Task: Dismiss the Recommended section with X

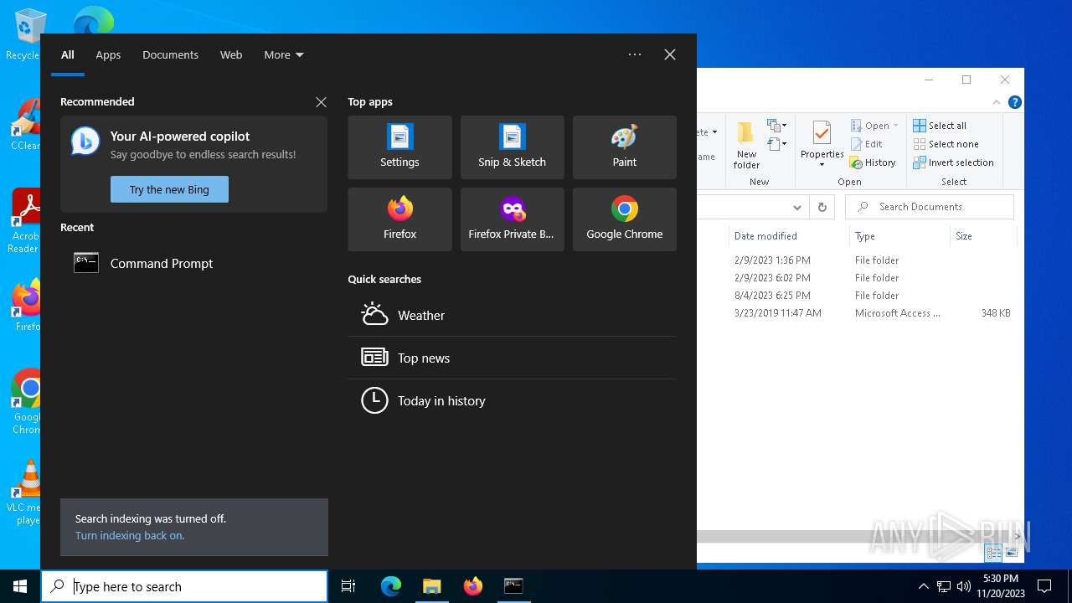Action: 321,101
